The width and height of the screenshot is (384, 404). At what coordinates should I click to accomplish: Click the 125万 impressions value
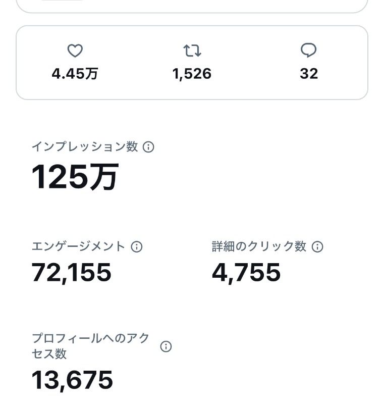pos(75,177)
